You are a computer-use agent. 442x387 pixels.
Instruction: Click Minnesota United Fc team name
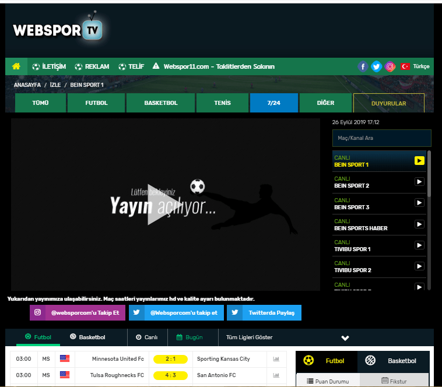click(x=118, y=359)
